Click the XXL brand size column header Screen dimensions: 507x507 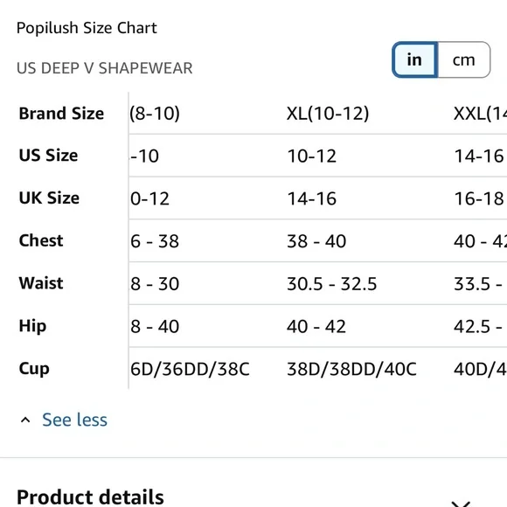(480, 114)
